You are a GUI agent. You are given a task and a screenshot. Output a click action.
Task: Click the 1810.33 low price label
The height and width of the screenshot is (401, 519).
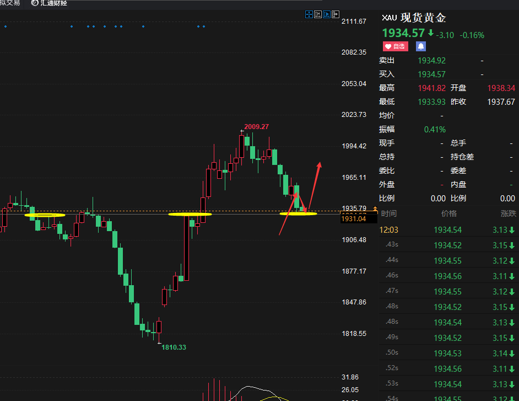(x=174, y=347)
